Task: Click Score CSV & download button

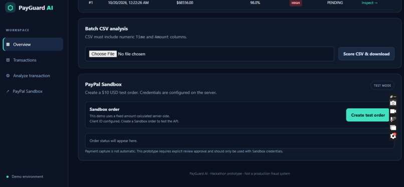Action: [366, 54]
